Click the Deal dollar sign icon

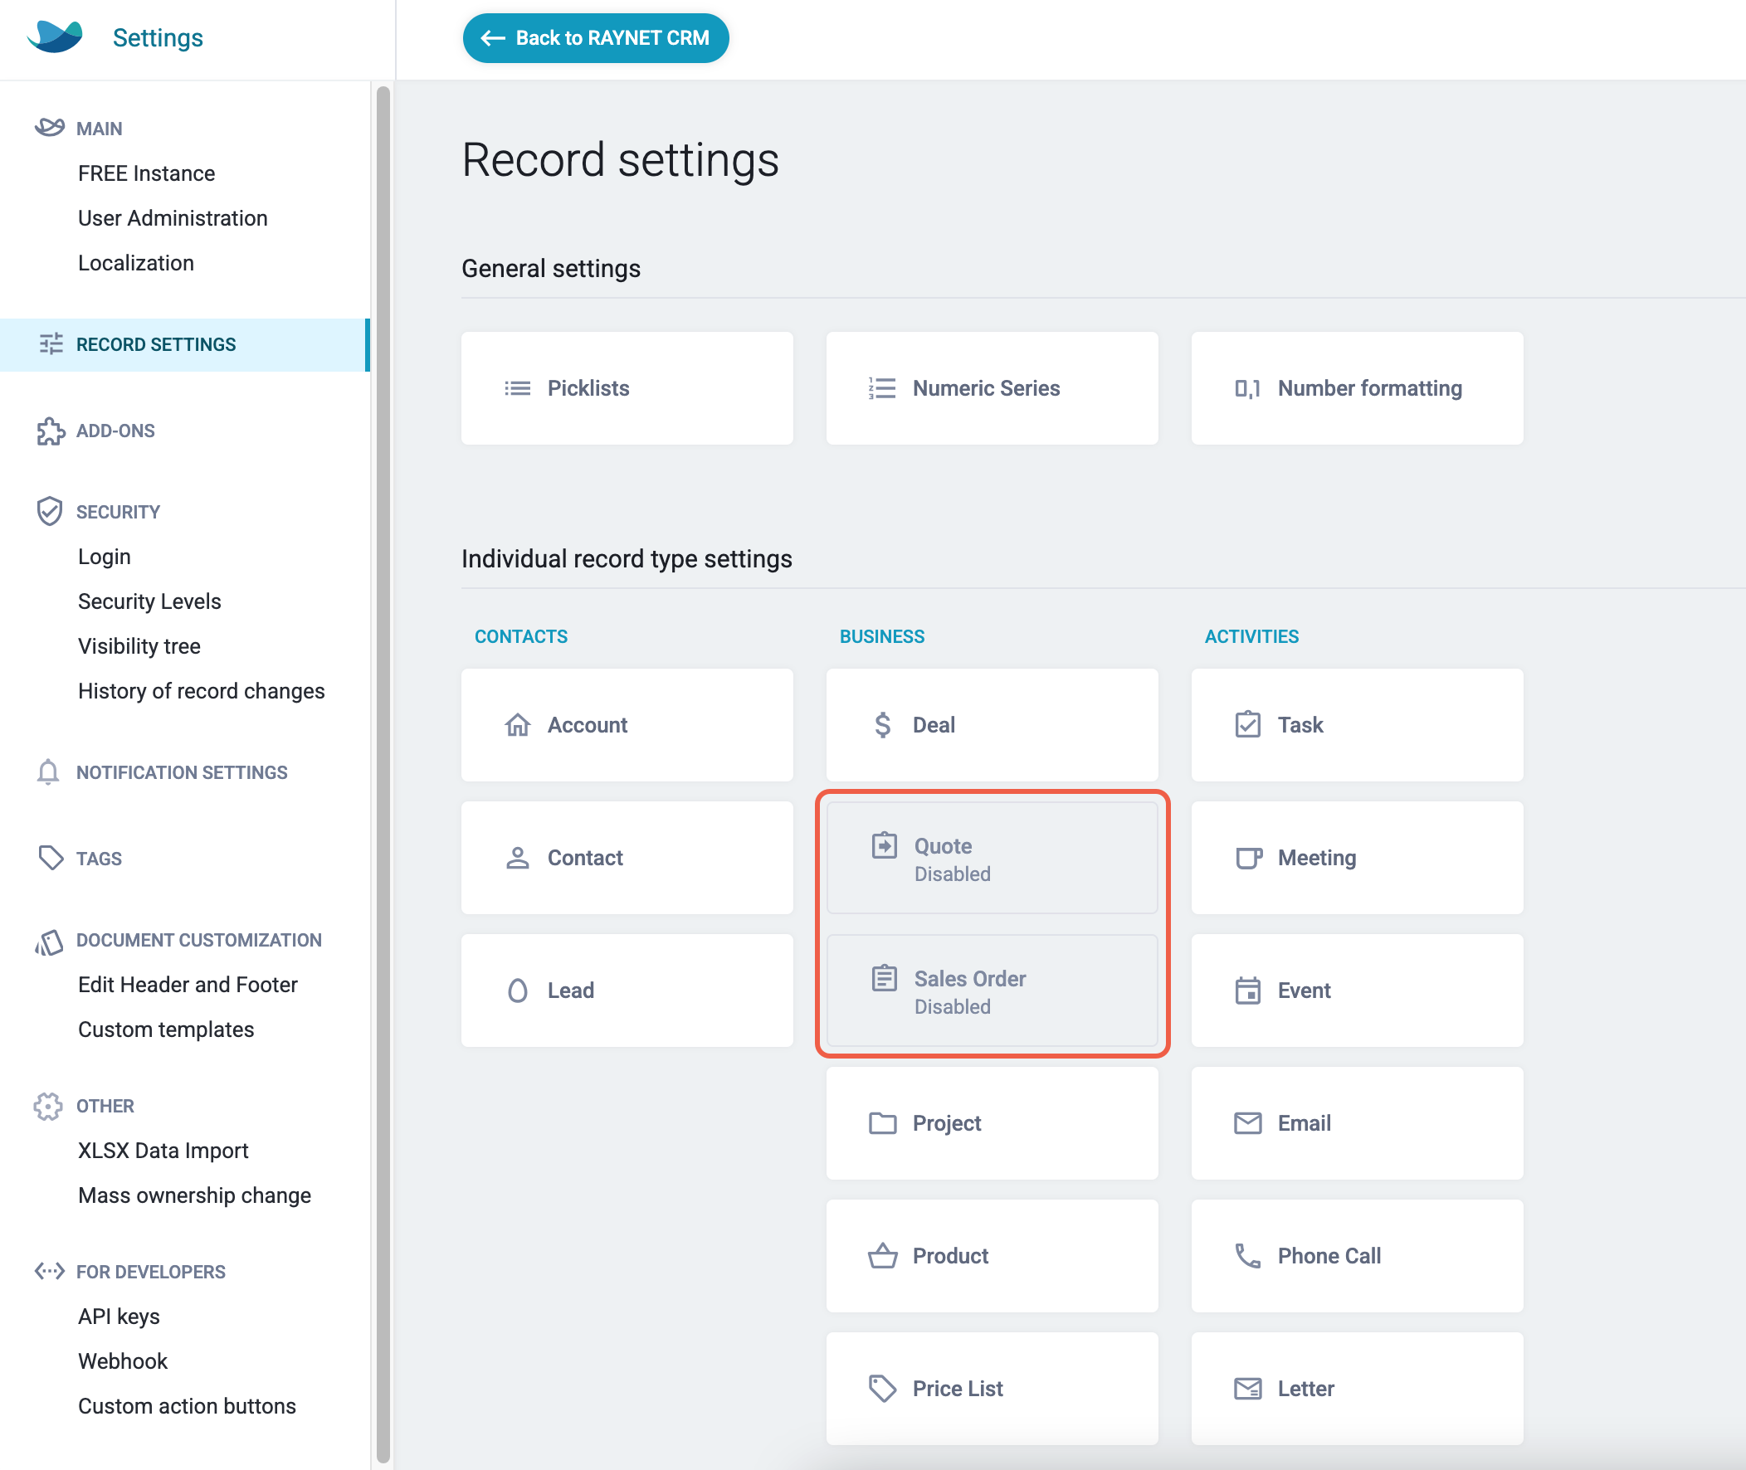click(883, 724)
